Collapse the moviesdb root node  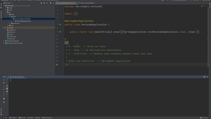coord(4,6)
